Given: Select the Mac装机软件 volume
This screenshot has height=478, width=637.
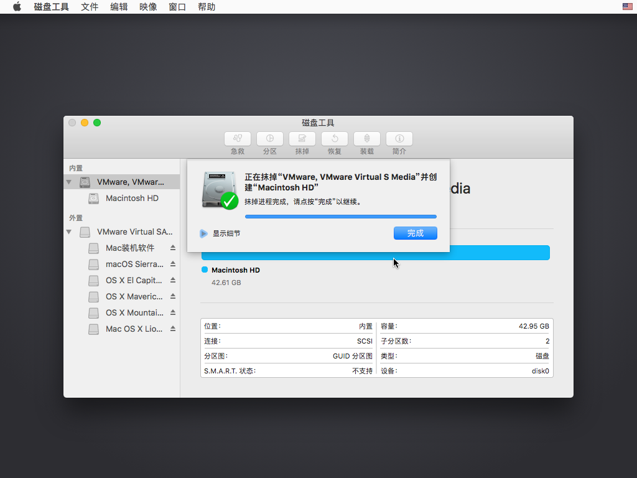Looking at the screenshot, I should pyautogui.click(x=122, y=248).
